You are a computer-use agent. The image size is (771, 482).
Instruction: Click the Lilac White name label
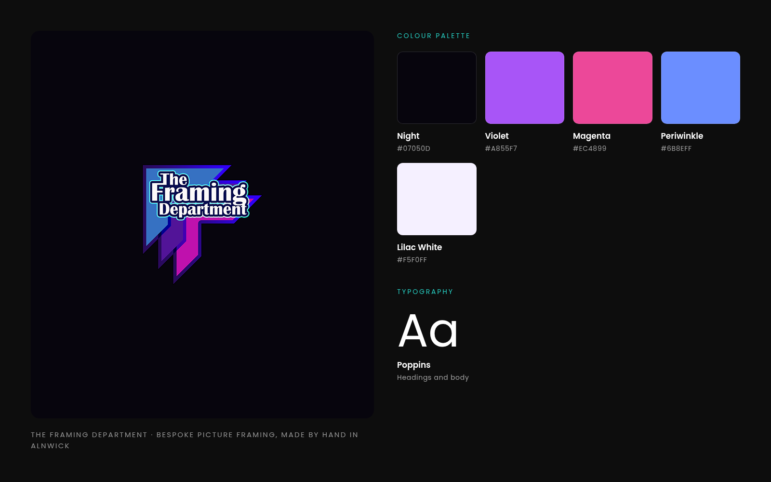click(419, 247)
